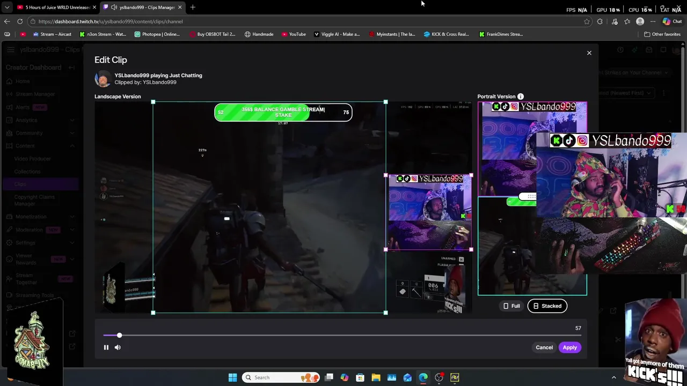Switch to the Juice WRLD YouTube tab
The height and width of the screenshot is (386, 687).
[56, 7]
